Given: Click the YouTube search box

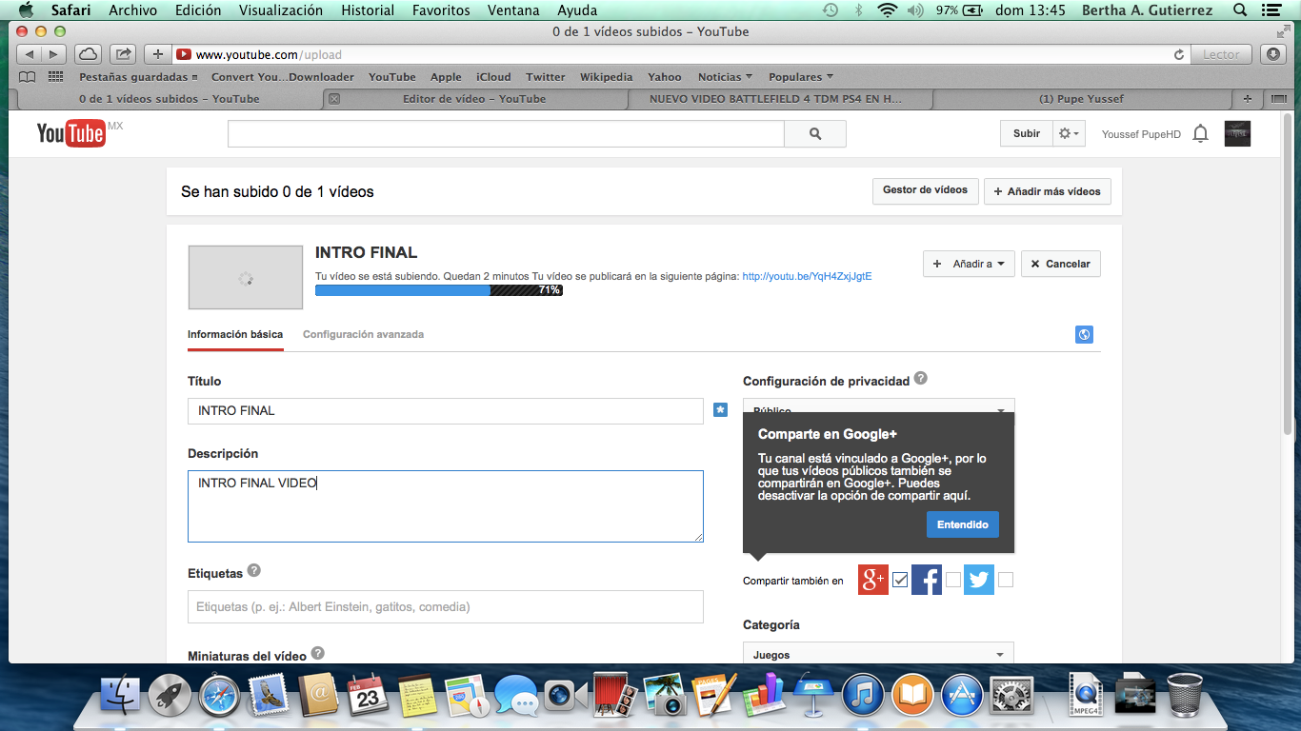Looking at the screenshot, I should click(506, 134).
